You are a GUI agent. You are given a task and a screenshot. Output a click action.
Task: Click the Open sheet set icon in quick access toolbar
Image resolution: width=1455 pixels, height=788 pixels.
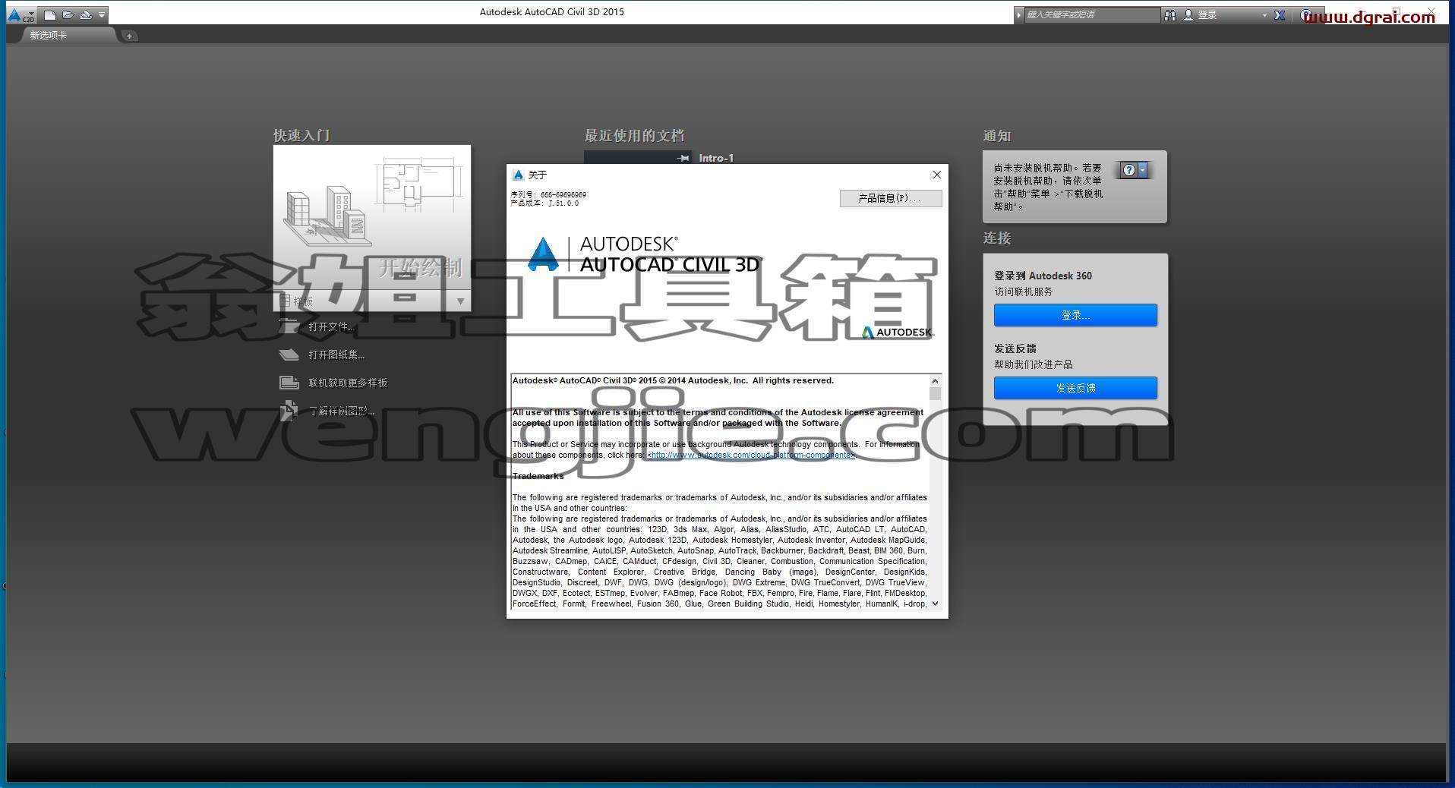tap(85, 14)
